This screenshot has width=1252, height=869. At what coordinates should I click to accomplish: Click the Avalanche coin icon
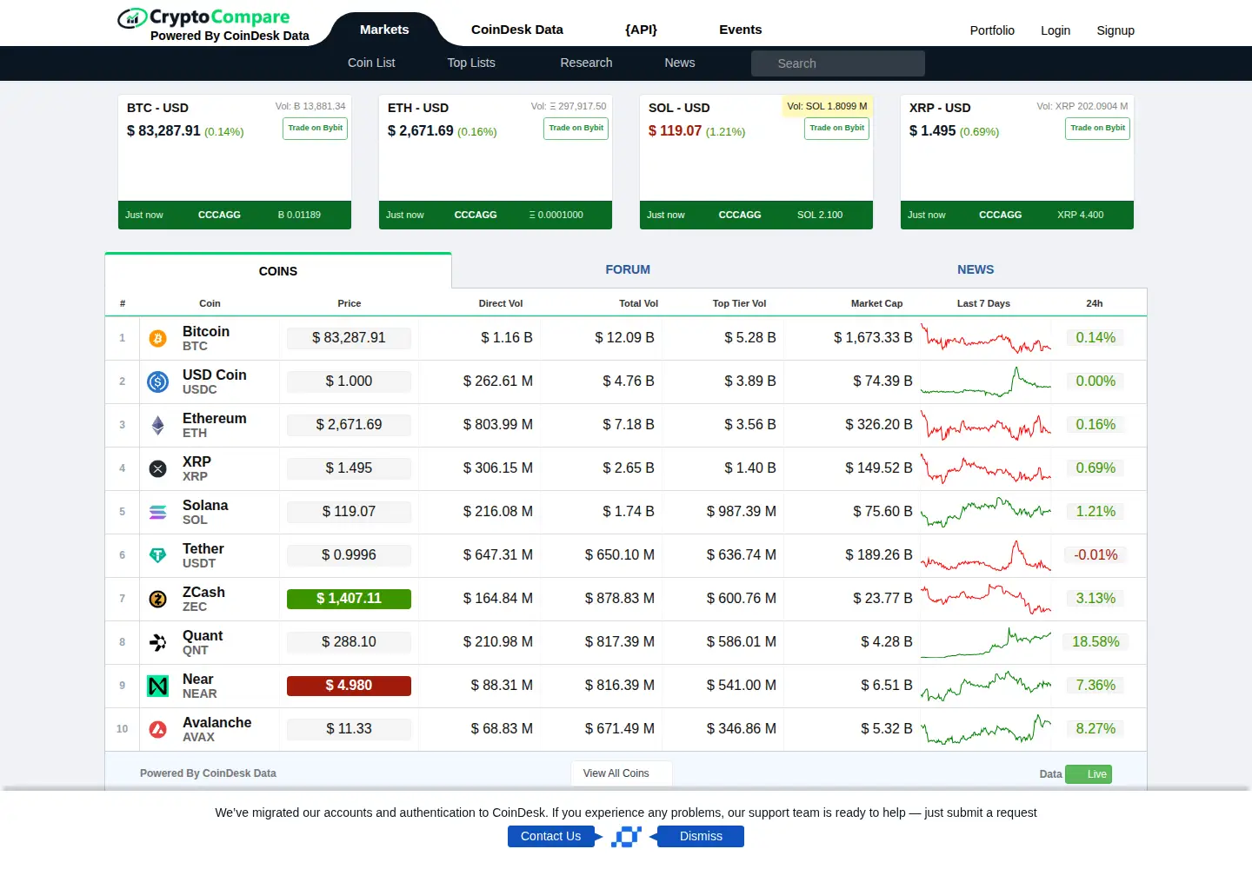pyautogui.click(x=157, y=729)
